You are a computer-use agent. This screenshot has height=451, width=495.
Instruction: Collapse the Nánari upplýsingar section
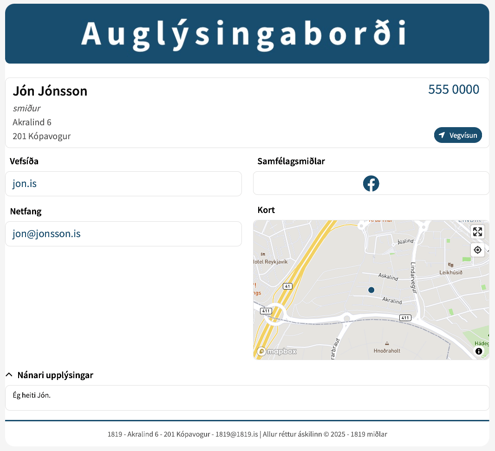point(55,375)
